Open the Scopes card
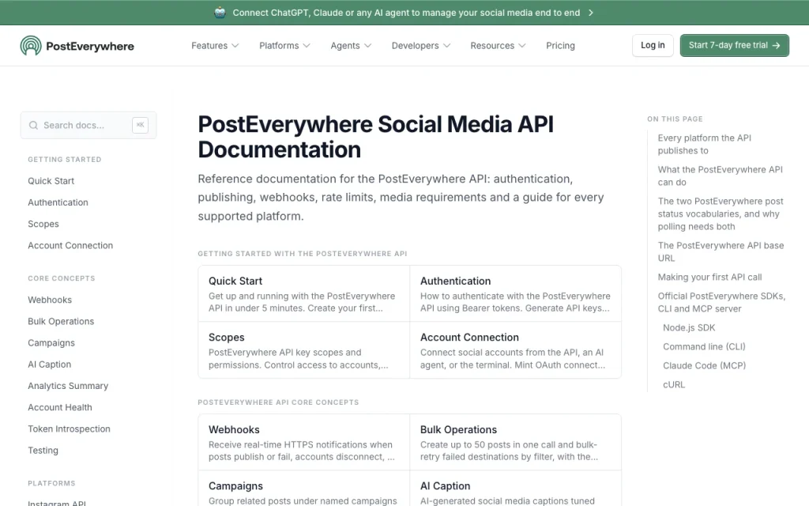This screenshot has width=809, height=506. 304,350
